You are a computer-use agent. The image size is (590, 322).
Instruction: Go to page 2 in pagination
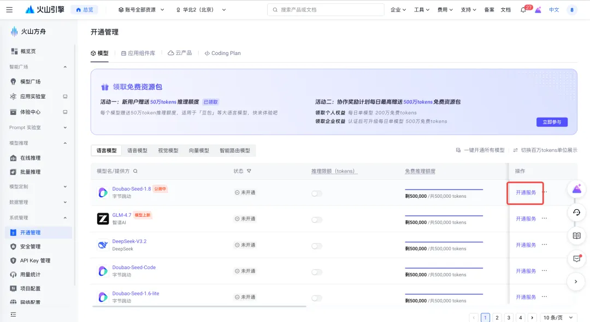497,318
